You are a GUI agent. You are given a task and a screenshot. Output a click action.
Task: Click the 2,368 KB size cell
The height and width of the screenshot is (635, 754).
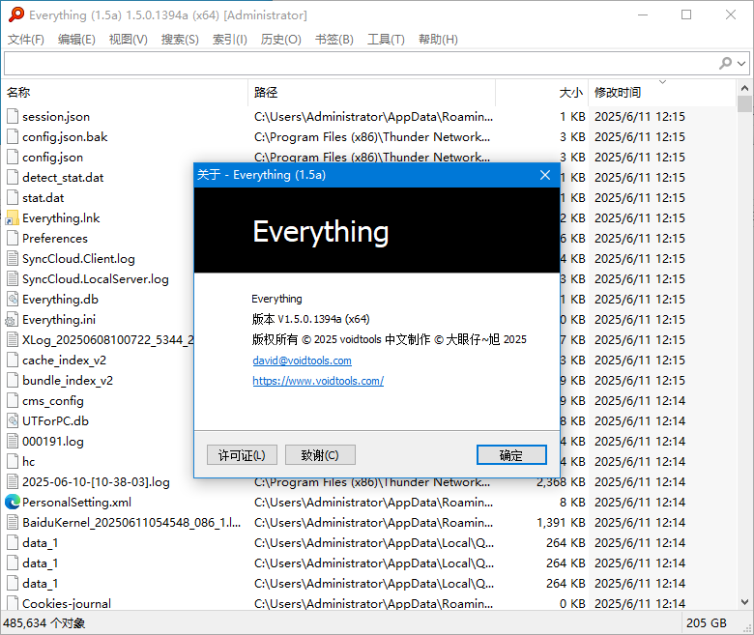click(562, 481)
